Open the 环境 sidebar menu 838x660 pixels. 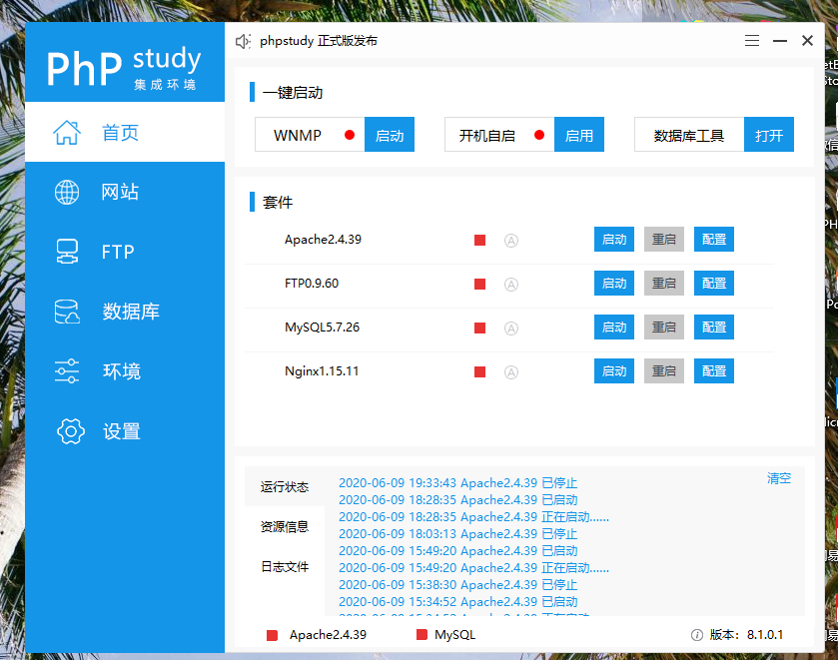point(125,370)
